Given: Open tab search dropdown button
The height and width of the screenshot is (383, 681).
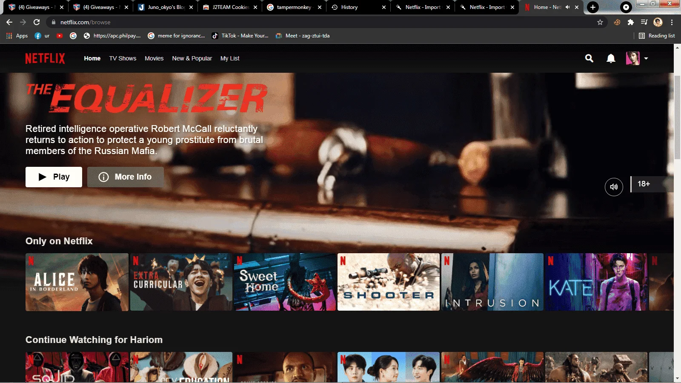Looking at the screenshot, I should [x=626, y=7].
